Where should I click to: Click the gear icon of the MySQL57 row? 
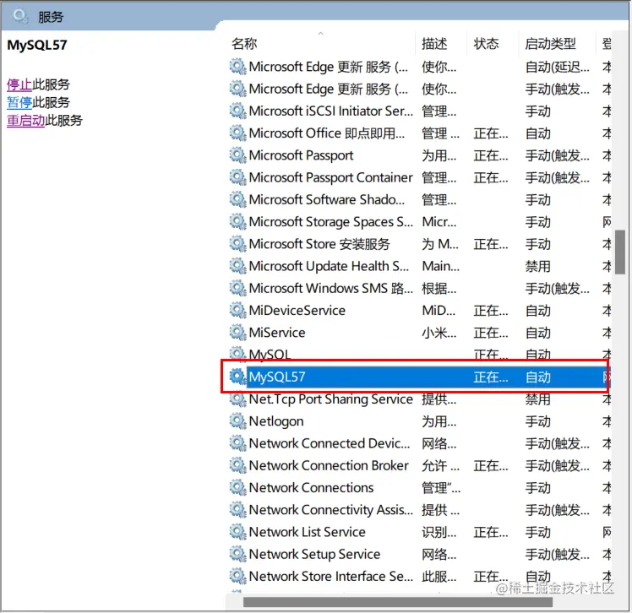point(237,377)
